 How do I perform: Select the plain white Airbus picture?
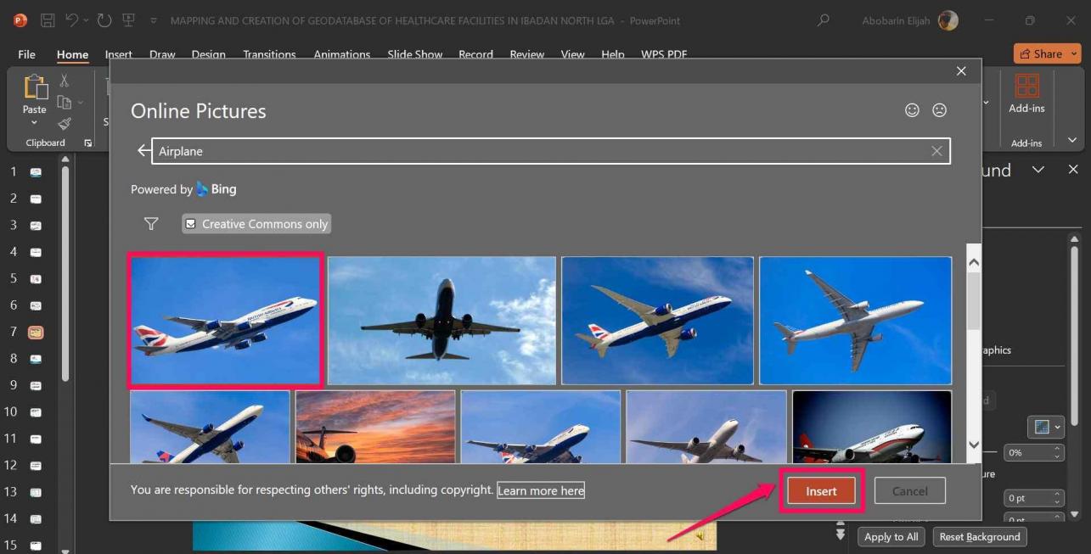pos(855,320)
